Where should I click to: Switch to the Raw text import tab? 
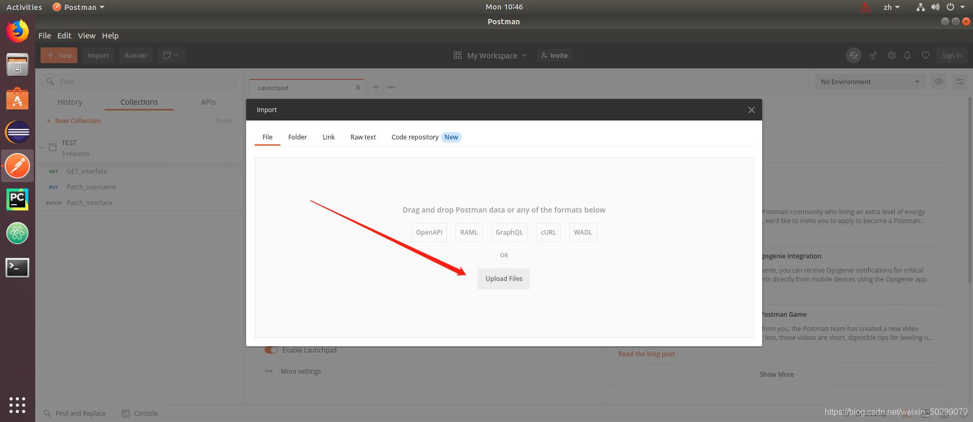pyautogui.click(x=363, y=137)
